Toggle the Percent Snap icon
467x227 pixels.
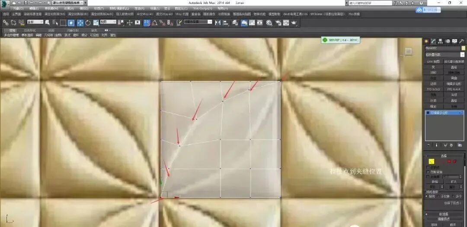tap(162, 22)
